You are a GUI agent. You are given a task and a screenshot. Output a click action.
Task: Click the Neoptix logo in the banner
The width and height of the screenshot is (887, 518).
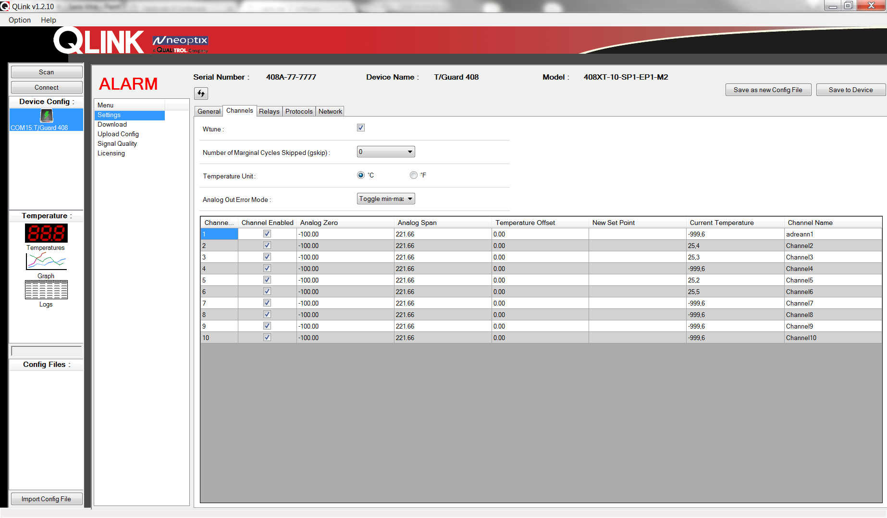[180, 44]
